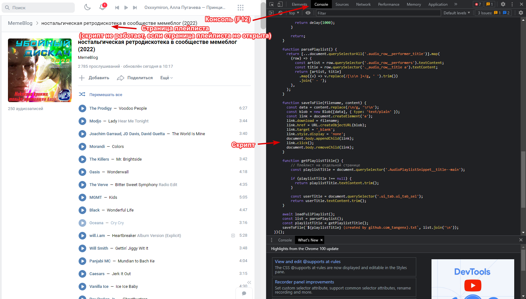Open the DevTools three-dot menu in the tab bar

pyautogui.click(x=512, y=4)
